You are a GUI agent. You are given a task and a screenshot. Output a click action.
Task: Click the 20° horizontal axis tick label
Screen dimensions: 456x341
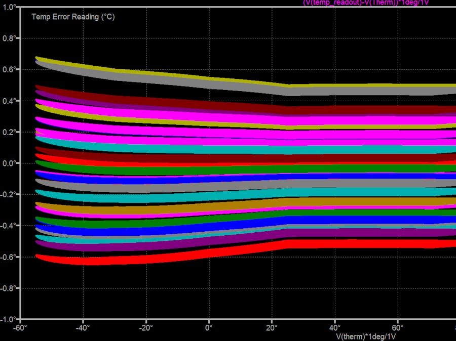(x=272, y=327)
